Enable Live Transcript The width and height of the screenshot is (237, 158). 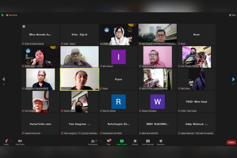click(148, 141)
